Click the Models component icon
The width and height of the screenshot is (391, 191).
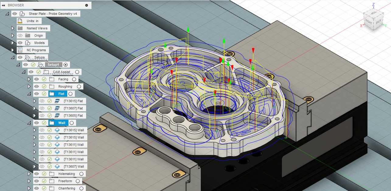click(x=28, y=43)
